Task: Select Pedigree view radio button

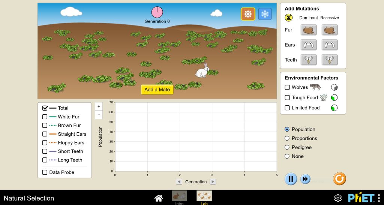Action: pos(287,147)
